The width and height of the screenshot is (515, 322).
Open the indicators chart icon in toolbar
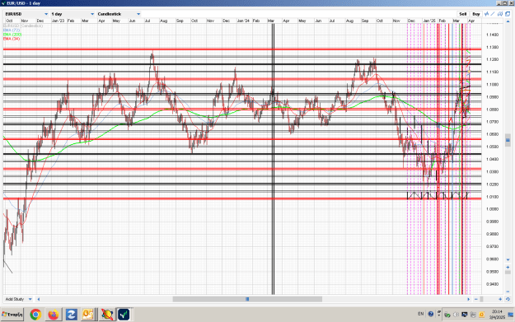pyautogui.click(x=486, y=14)
